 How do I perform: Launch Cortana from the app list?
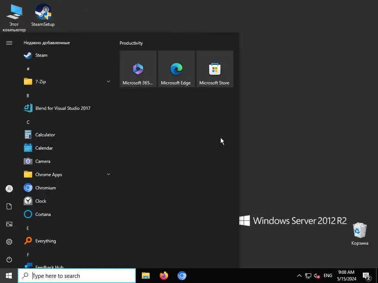[x=67, y=214]
